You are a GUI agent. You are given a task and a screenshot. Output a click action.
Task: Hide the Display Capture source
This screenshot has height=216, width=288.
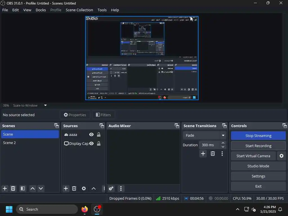(x=91, y=143)
